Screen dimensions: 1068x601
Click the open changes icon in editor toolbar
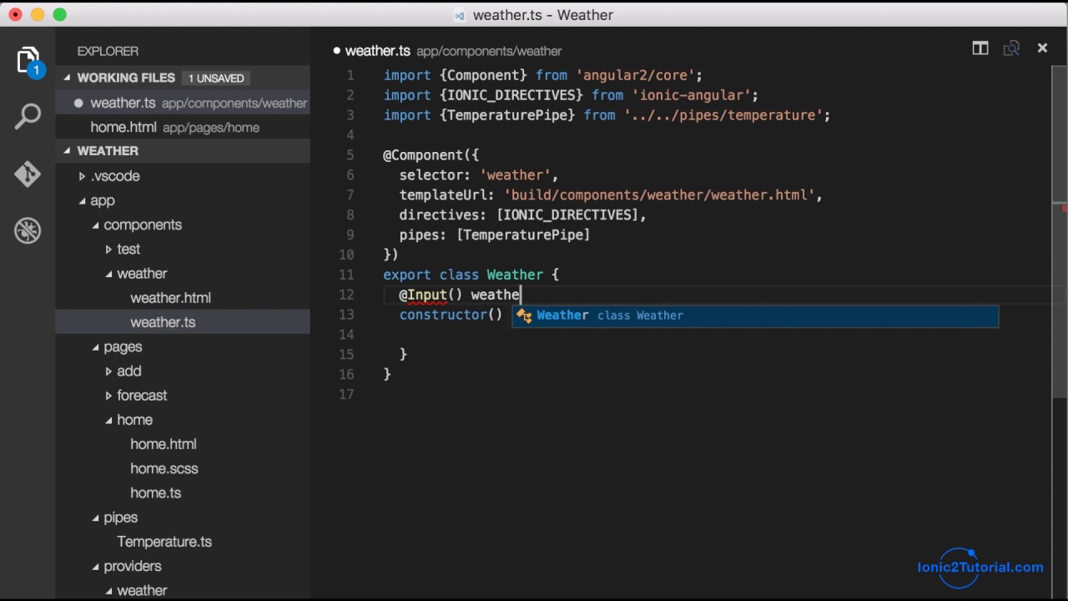[1011, 48]
